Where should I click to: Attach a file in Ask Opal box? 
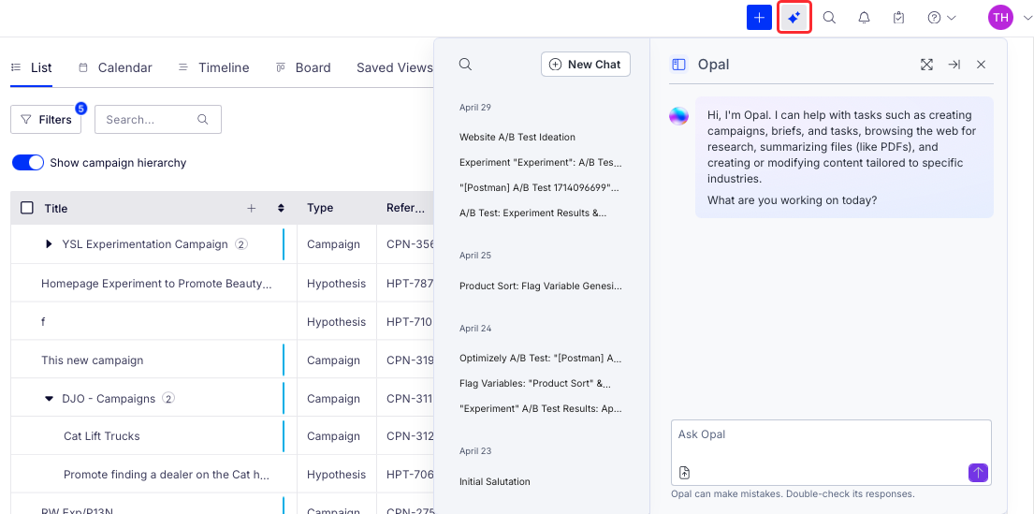click(684, 473)
